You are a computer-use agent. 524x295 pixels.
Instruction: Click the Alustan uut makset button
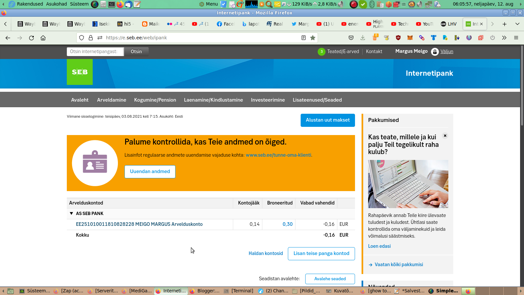(328, 120)
